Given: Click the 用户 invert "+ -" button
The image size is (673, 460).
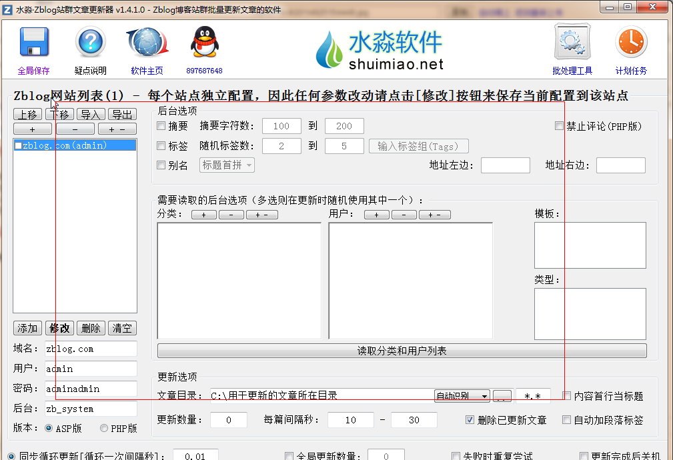Looking at the screenshot, I should 435,215.
